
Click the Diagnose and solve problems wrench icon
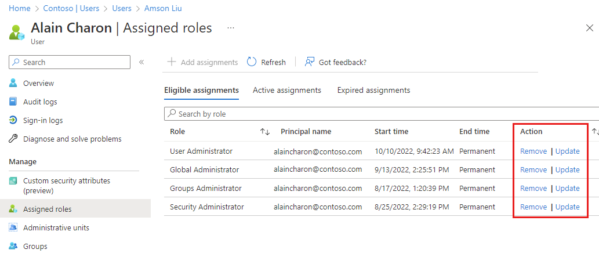pyautogui.click(x=13, y=139)
